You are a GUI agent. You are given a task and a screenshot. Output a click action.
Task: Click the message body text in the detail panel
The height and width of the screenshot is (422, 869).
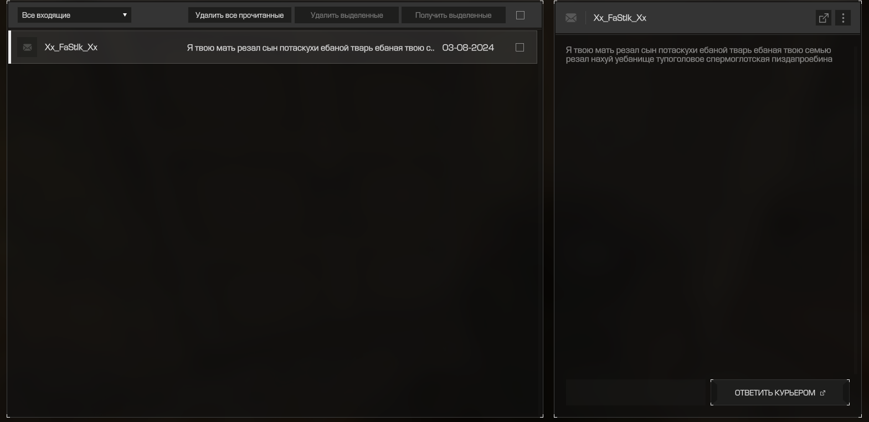[x=699, y=54]
